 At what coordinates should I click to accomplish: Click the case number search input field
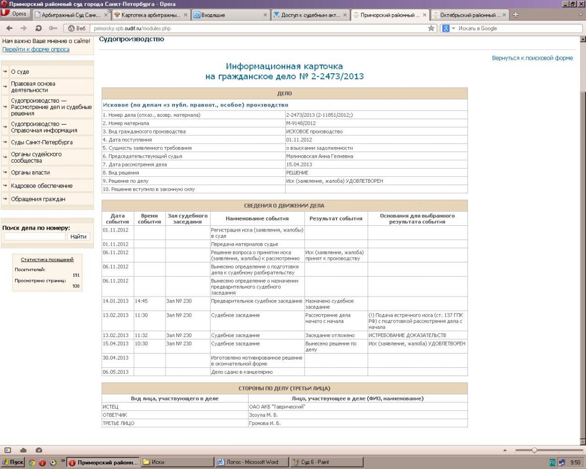click(34, 236)
